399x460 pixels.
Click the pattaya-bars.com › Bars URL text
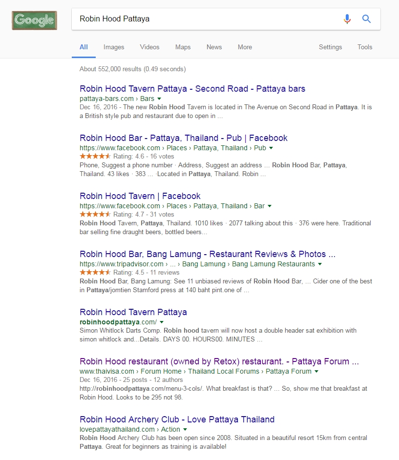pyautogui.click(x=117, y=99)
